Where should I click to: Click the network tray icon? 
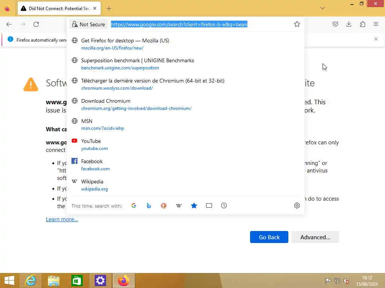pyautogui.click(x=337, y=280)
